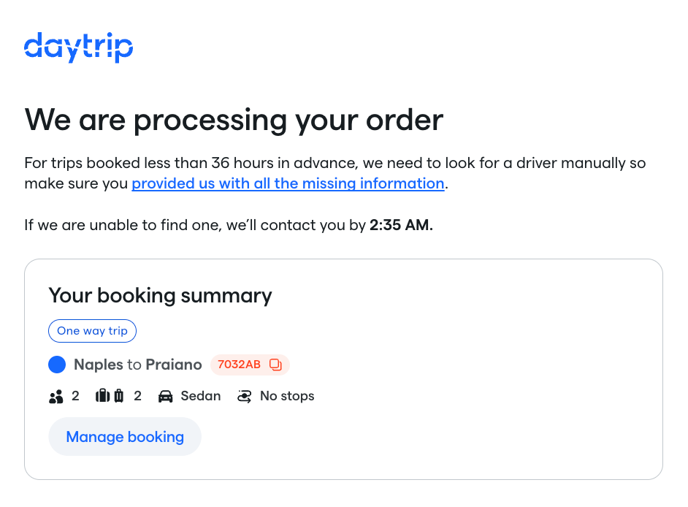688x507 pixels.
Task: Select the One way trip badge
Action: pyautogui.click(x=92, y=331)
